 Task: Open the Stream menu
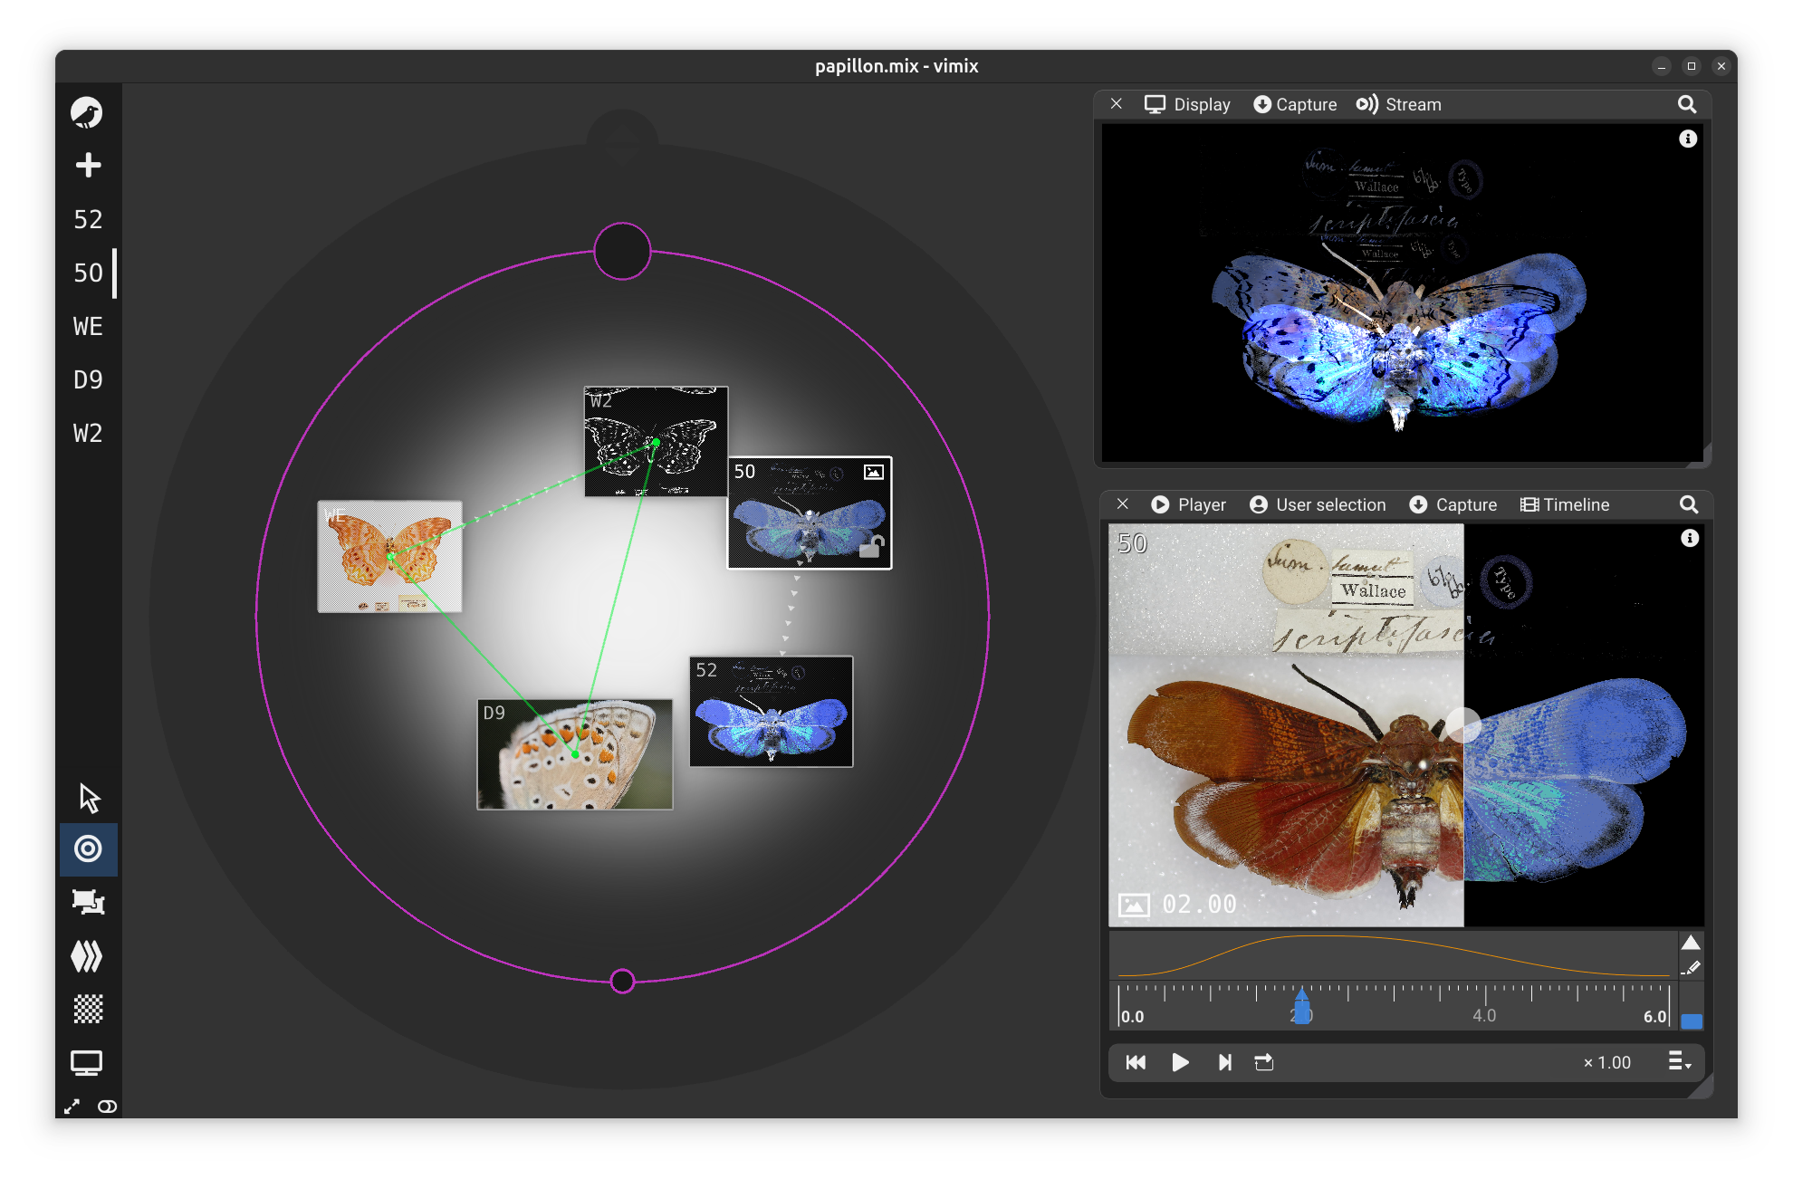pos(1398,105)
